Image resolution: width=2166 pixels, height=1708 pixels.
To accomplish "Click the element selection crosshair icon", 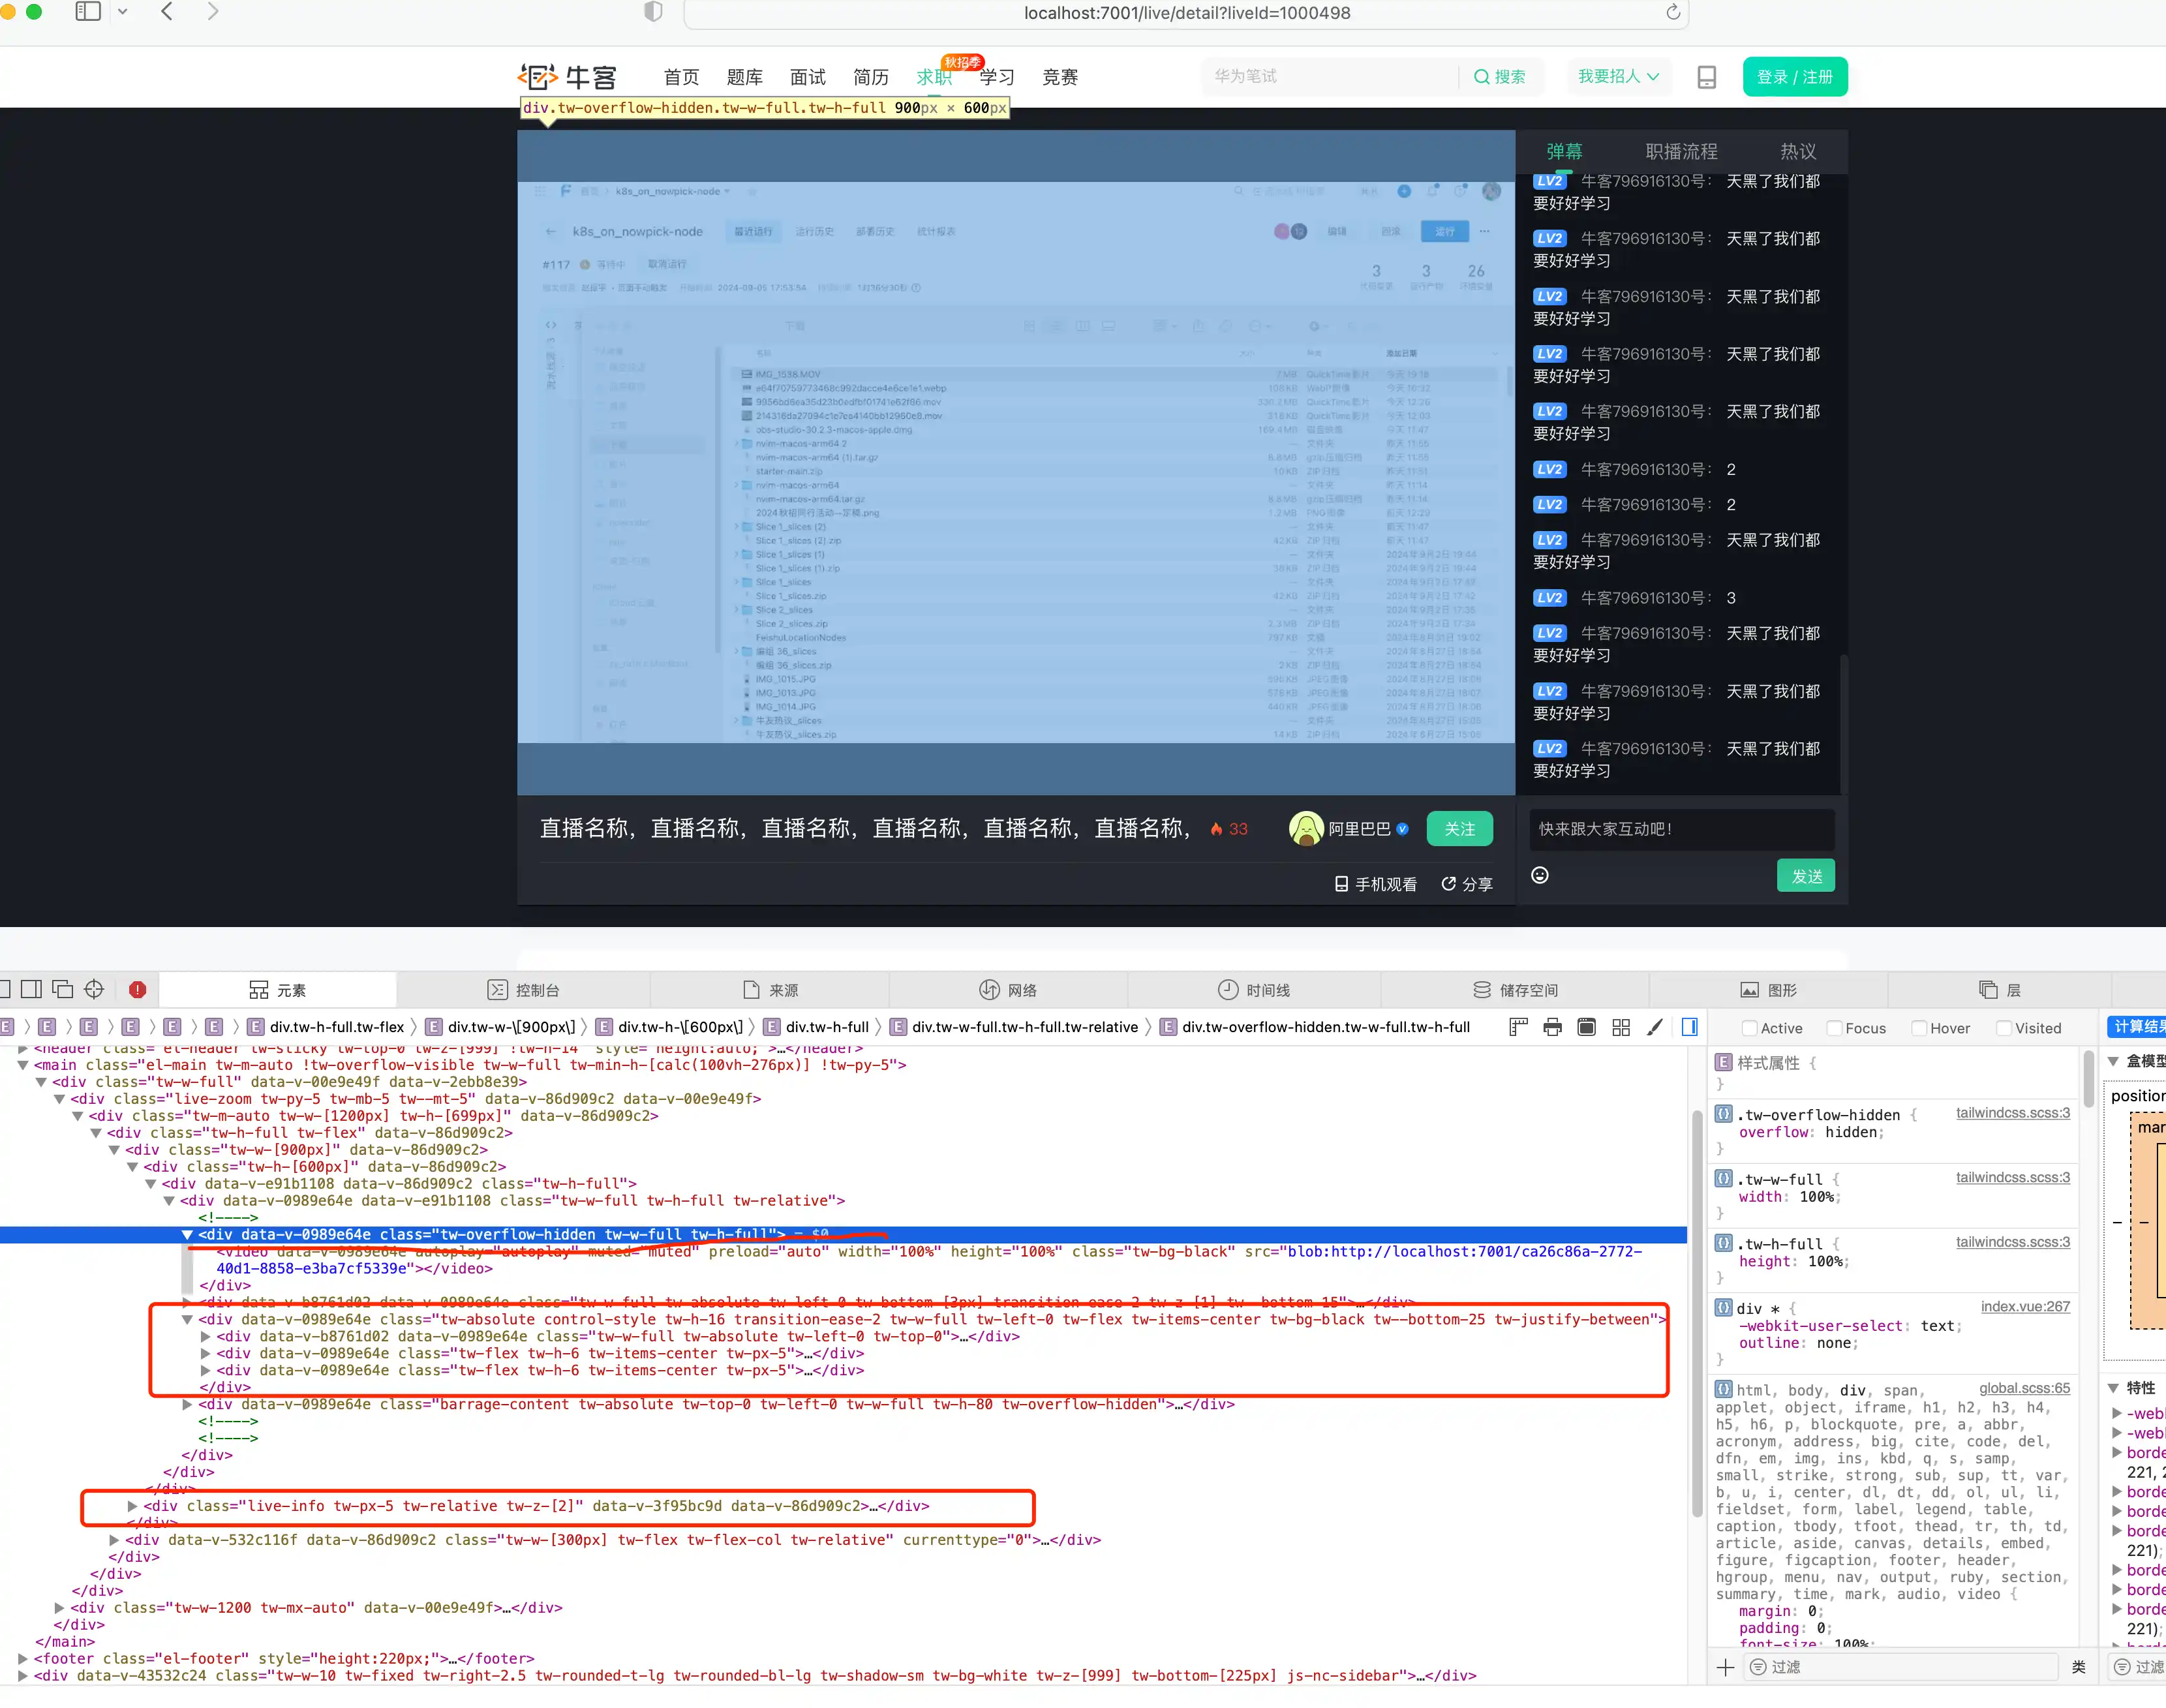I will click(94, 989).
